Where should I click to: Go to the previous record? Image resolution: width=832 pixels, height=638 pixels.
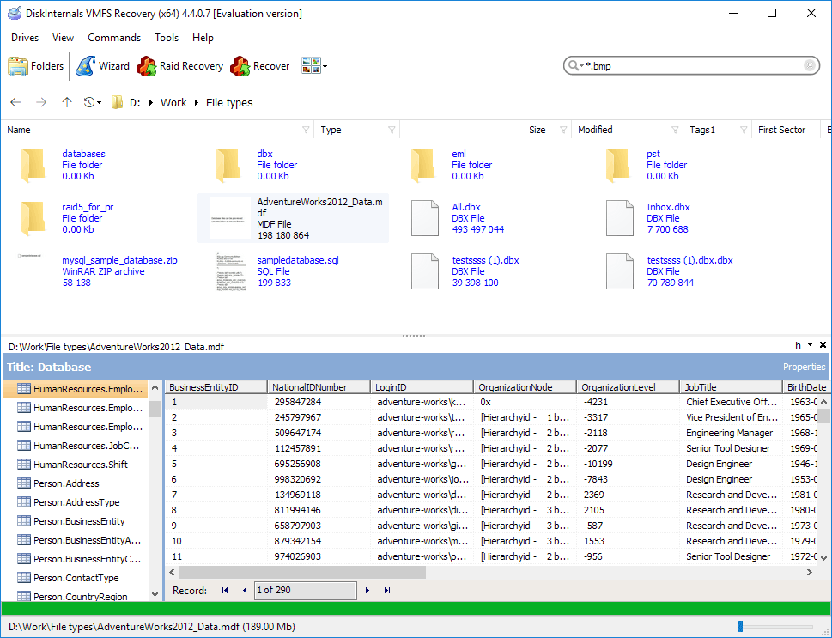pos(244,590)
